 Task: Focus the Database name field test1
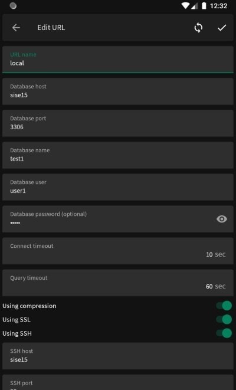pyautogui.click(x=118, y=155)
